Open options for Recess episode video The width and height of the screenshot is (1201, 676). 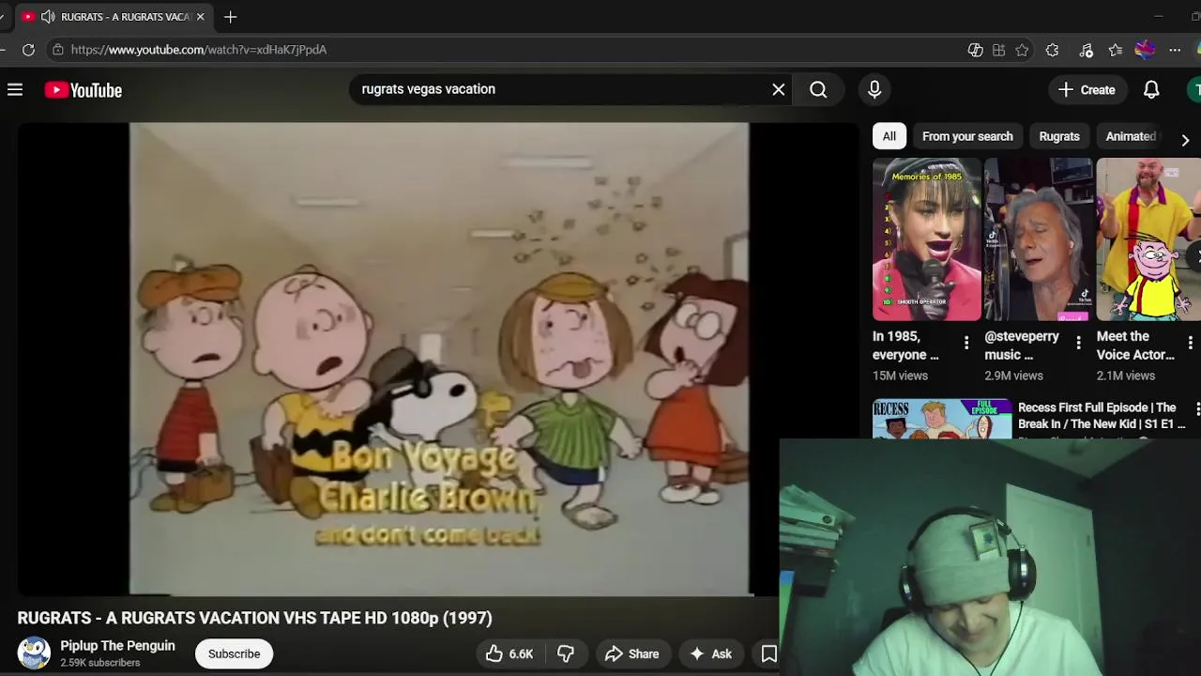1196,408
